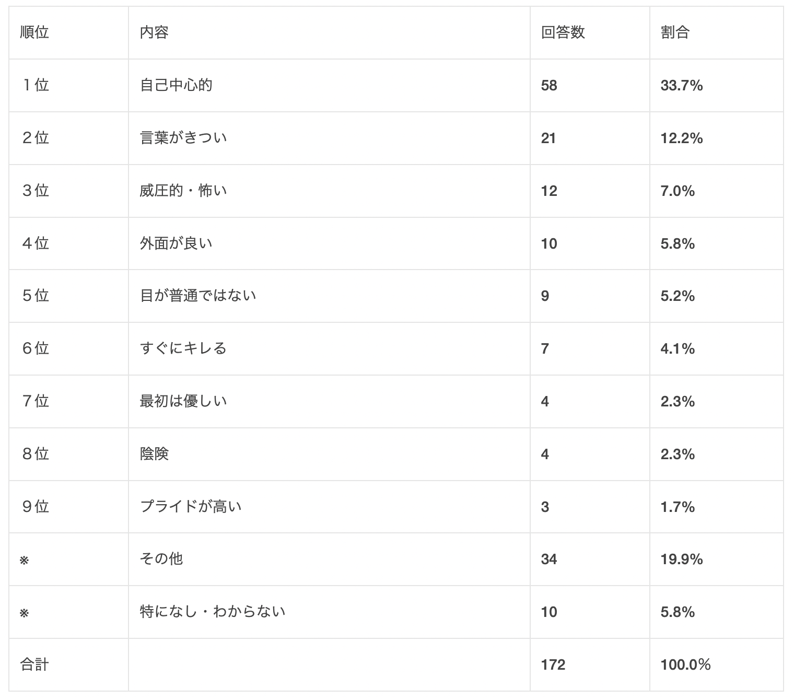The width and height of the screenshot is (794, 700).
Task: Click the 33.7% percentage cell
Action: tap(682, 85)
